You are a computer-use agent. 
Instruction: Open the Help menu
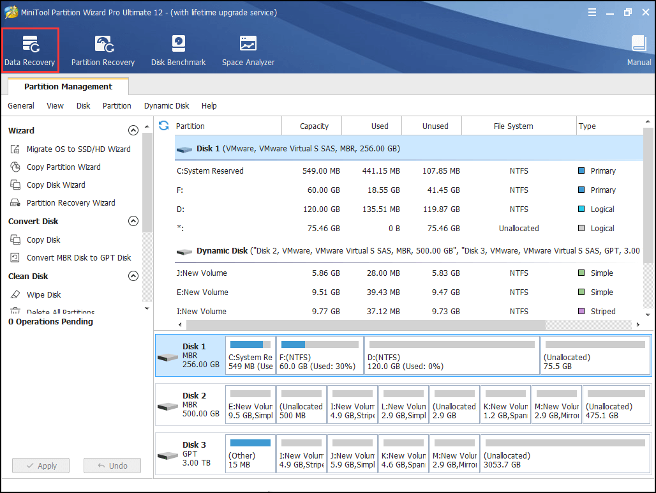209,106
